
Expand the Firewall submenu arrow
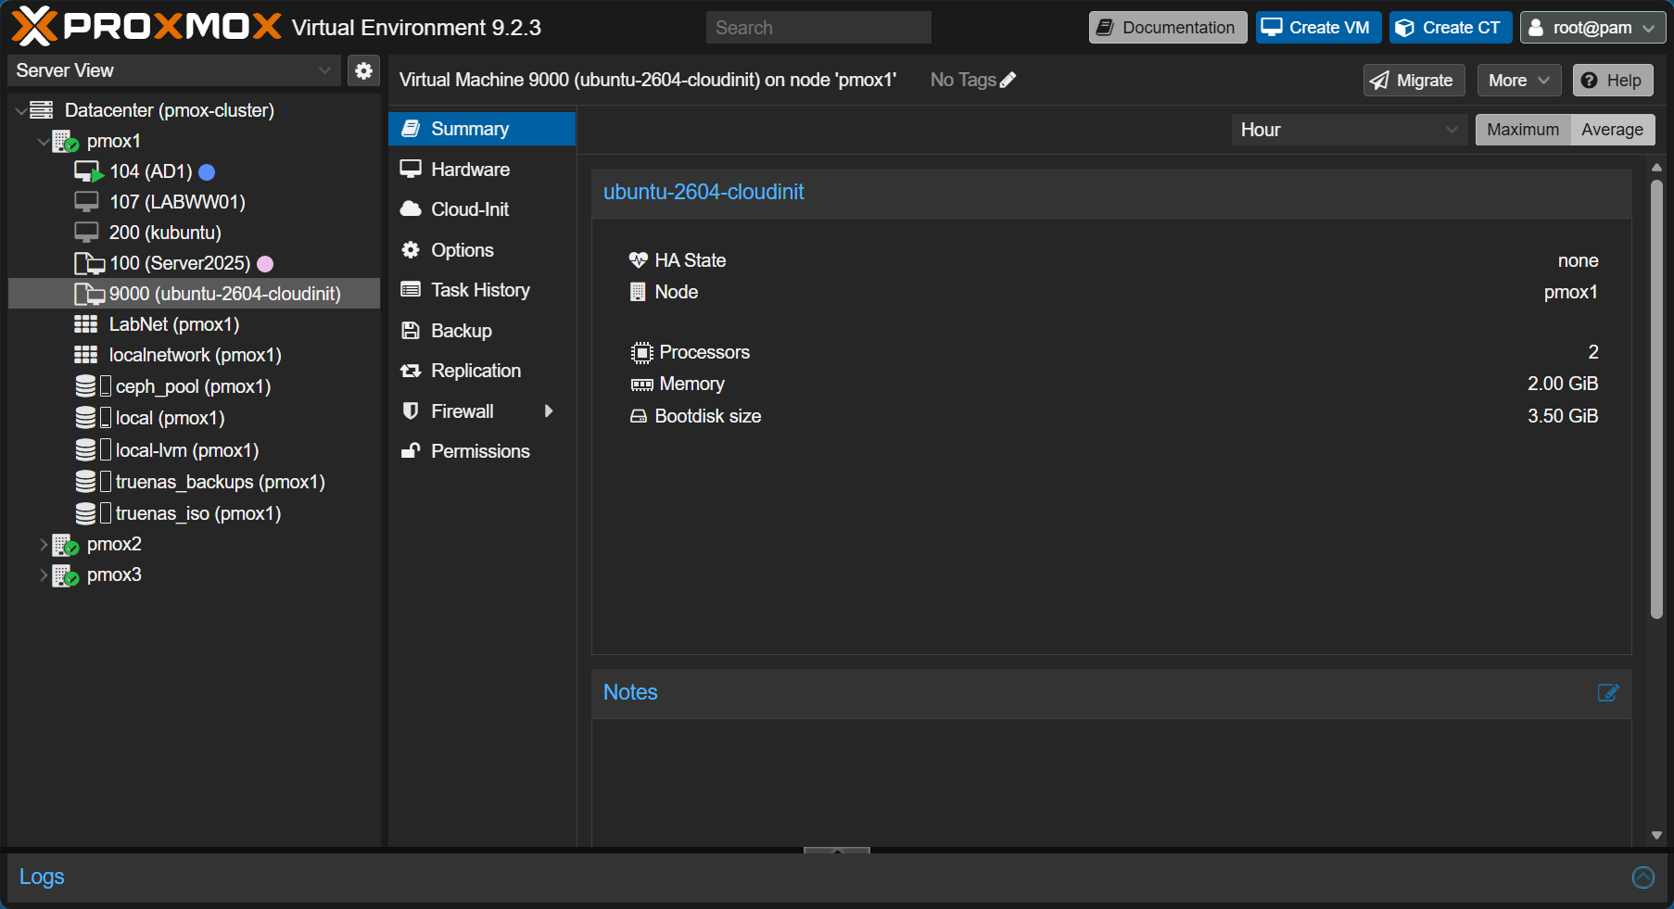click(549, 411)
